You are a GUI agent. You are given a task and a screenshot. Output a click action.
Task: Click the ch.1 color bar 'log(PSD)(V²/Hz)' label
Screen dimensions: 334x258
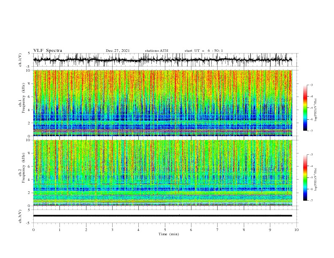(315, 110)
